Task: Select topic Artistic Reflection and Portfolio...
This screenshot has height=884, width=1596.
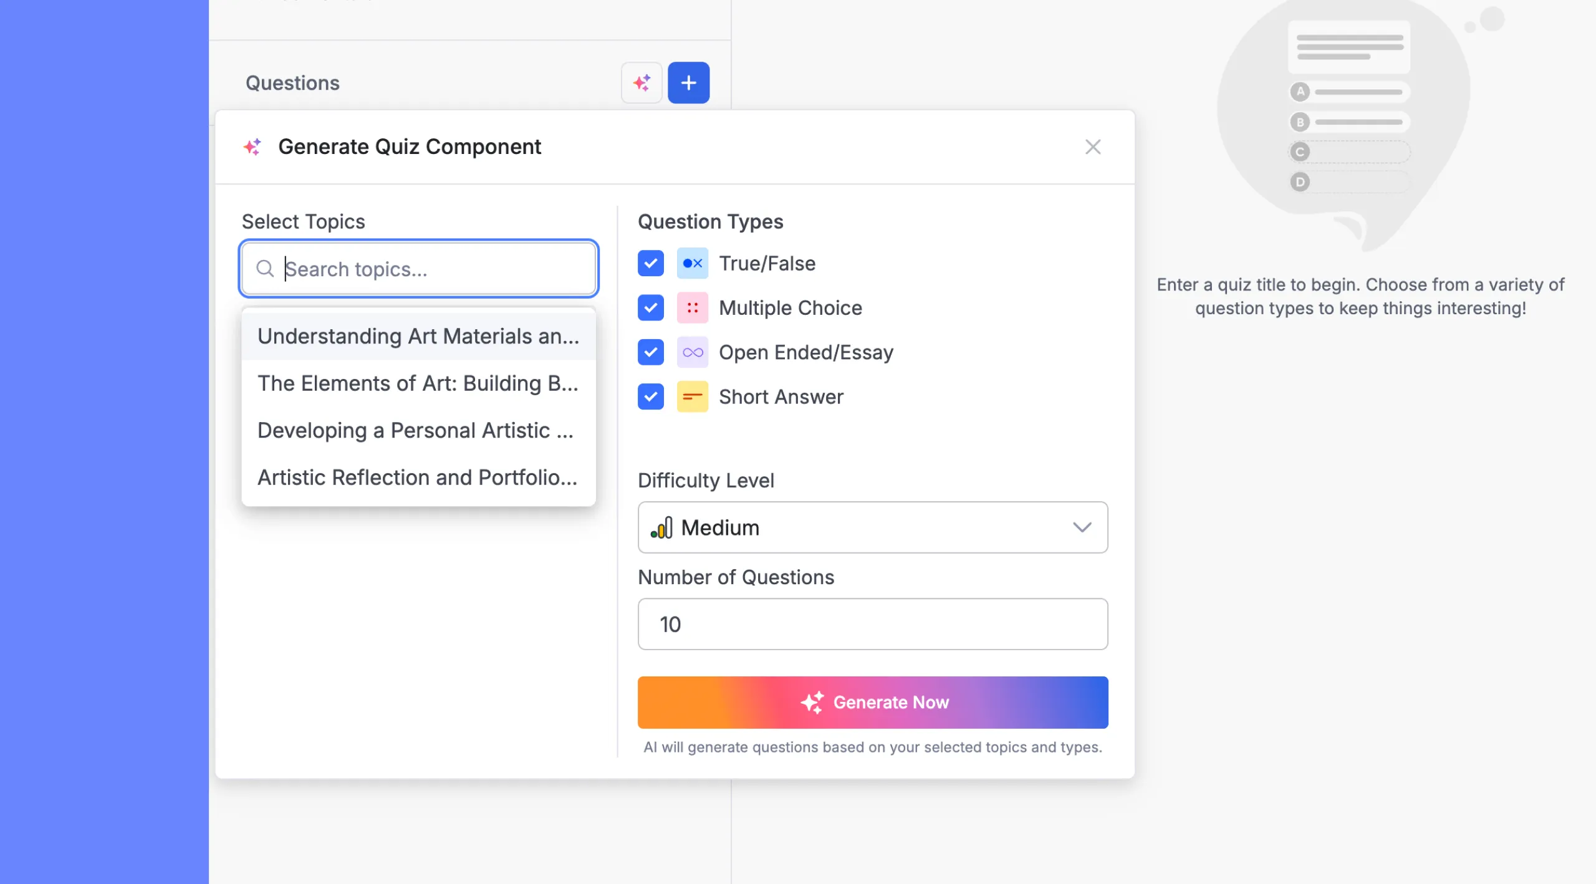Action: pyautogui.click(x=418, y=478)
